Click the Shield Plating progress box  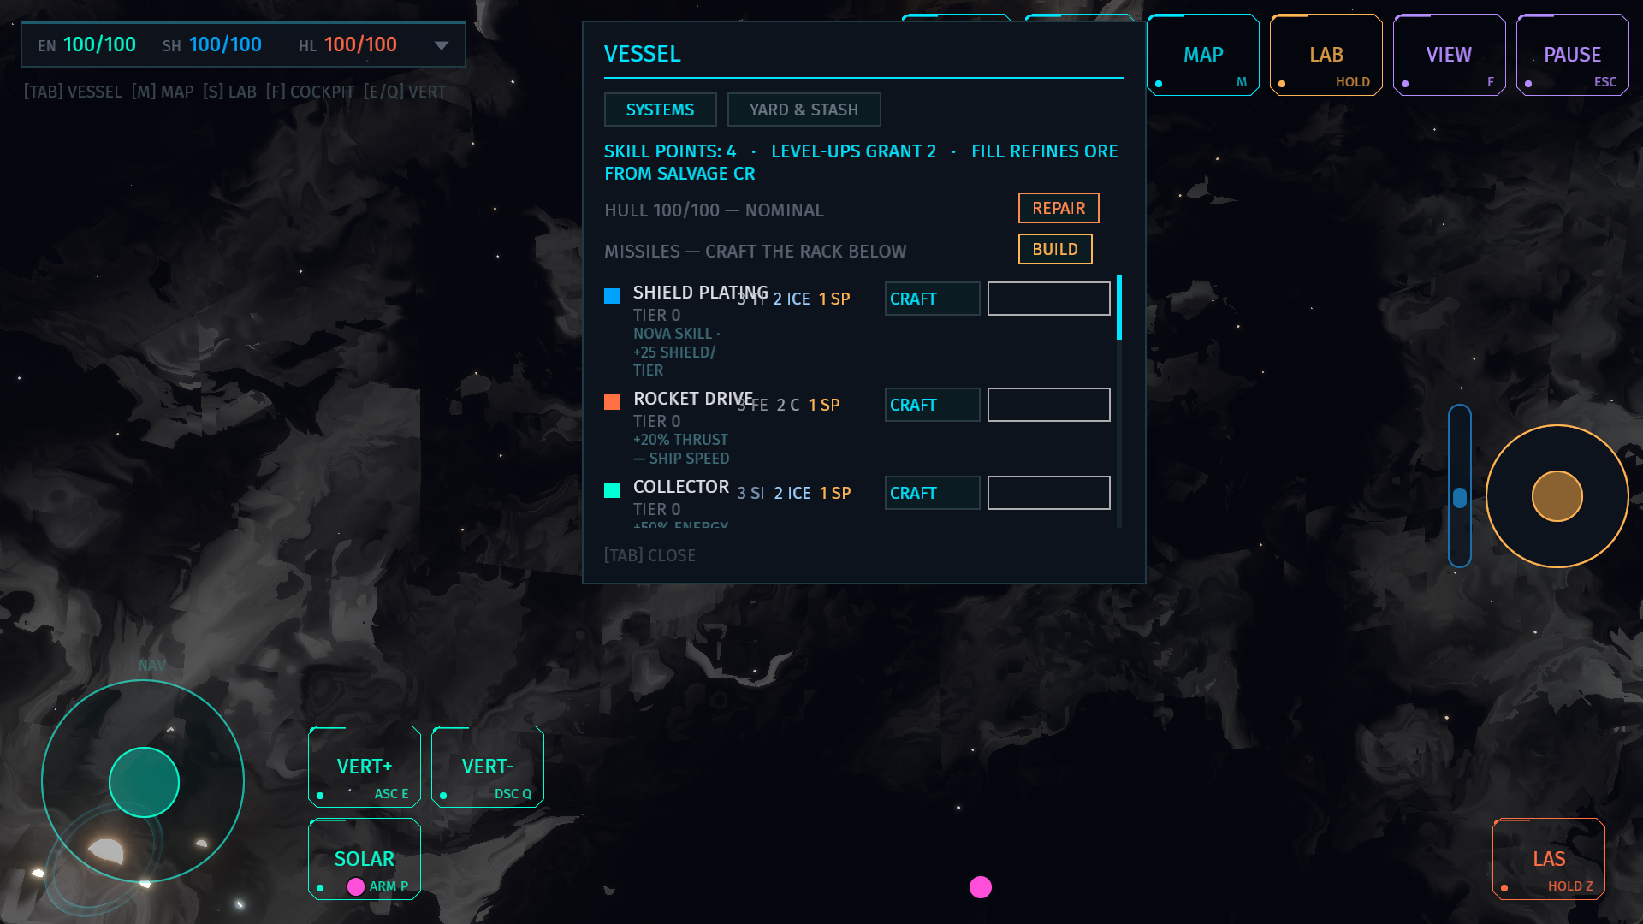pos(1048,299)
